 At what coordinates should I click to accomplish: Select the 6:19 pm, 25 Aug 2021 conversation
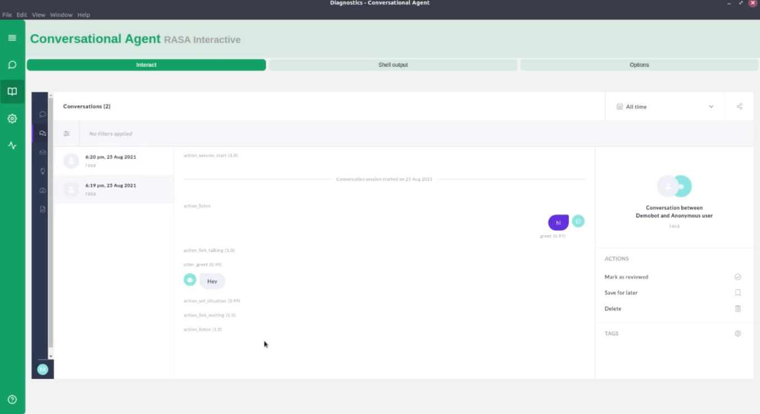pos(114,189)
